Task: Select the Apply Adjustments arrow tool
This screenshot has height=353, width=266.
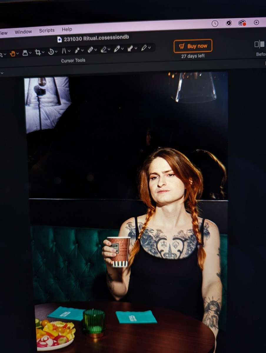Action: [x=130, y=48]
